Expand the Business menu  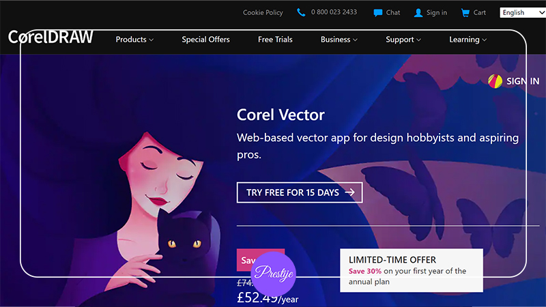[339, 40]
